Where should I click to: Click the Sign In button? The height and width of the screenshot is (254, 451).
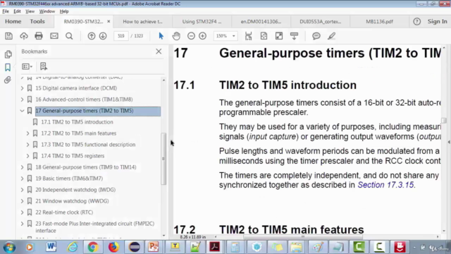pos(437,21)
